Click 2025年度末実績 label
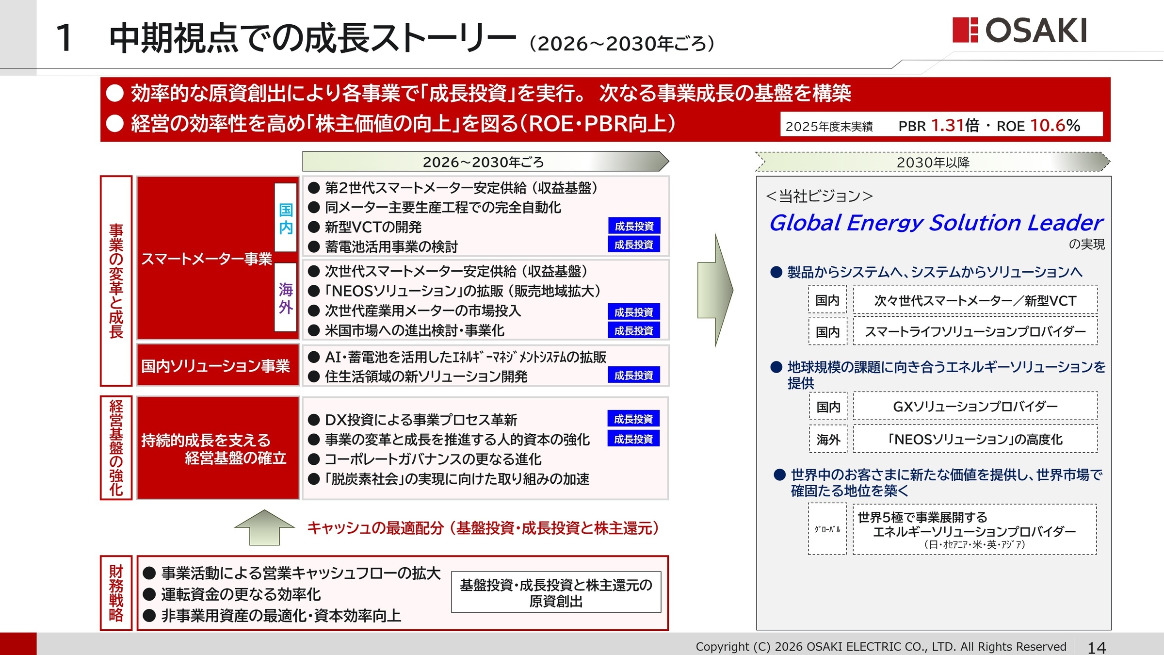Image resolution: width=1164 pixels, height=655 pixels. (829, 127)
